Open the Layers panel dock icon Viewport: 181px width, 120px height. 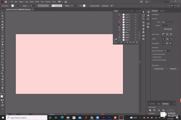[143, 12]
